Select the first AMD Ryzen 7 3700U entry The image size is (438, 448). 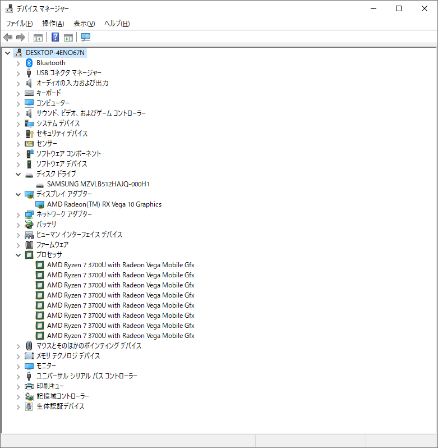tap(121, 265)
